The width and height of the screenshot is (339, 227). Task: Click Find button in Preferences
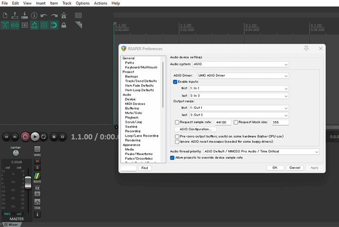click(144, 168)
